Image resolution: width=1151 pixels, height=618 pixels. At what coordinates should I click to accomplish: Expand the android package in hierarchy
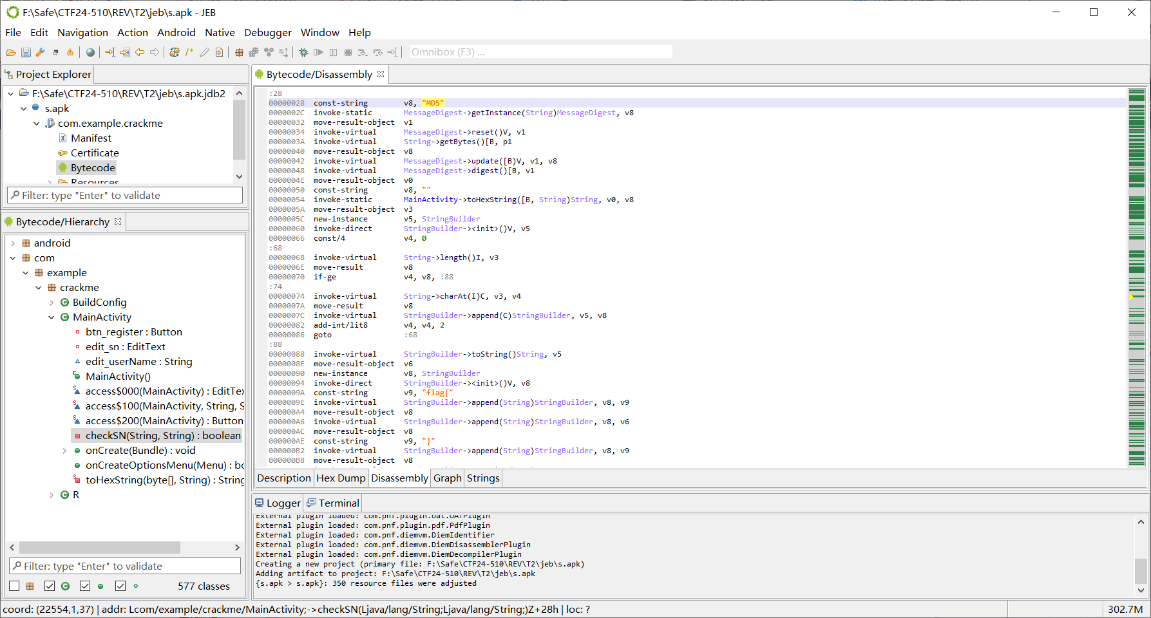(13, 243)
